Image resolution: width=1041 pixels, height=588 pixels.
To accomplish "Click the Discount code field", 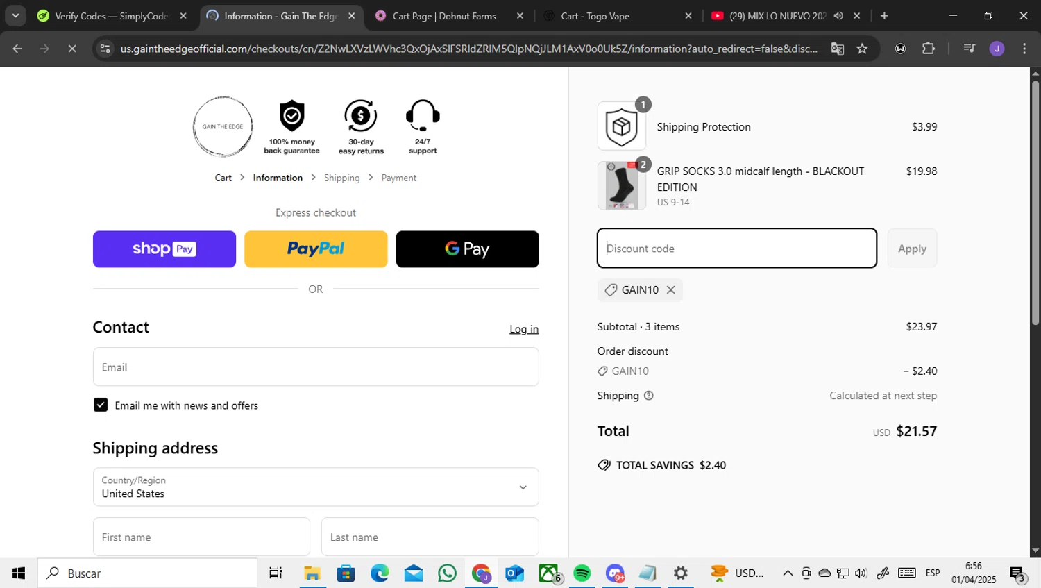I will [x=737, y=249].
